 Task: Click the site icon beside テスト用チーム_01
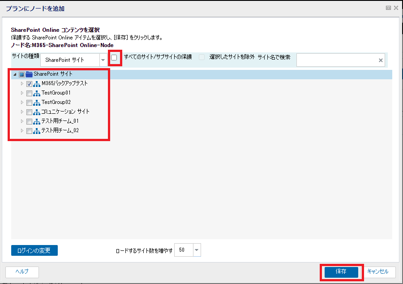click(x=37, y=121)
